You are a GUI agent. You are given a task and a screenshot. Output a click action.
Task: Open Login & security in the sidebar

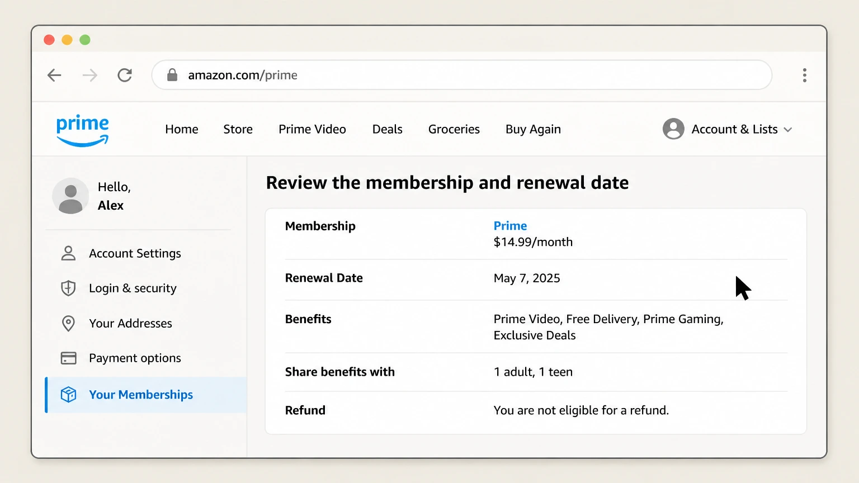pyautogui.click(x=133, y=288)
